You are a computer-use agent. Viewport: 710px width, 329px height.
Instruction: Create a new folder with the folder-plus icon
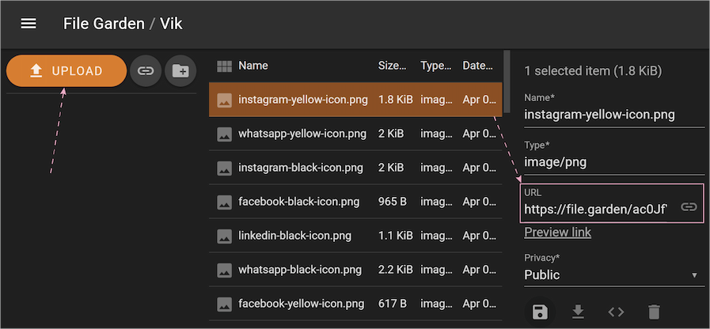point(180,70)
